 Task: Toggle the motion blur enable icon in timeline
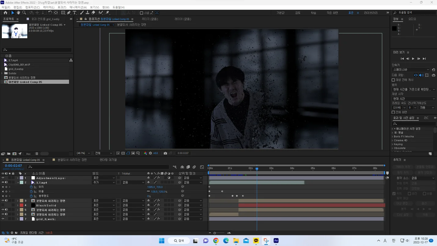tap(194, 167)
